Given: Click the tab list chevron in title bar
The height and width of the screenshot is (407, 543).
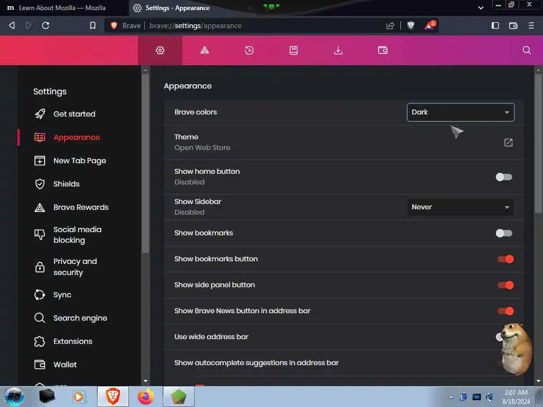Looking at the screenshot, I should point(480,7).
